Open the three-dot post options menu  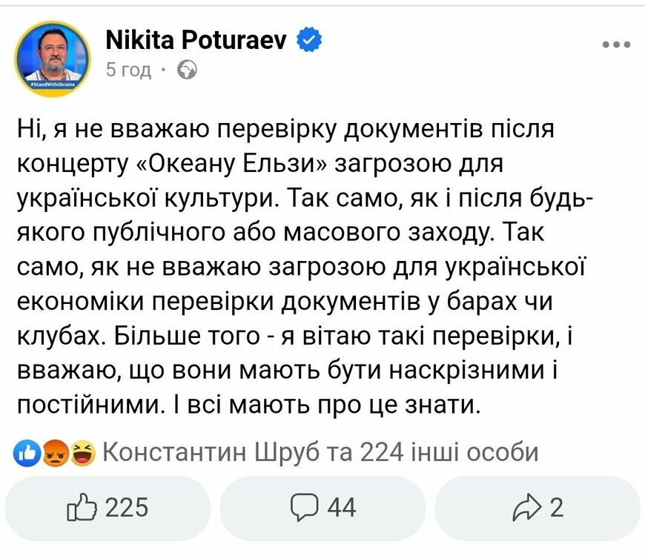(615, 44)
